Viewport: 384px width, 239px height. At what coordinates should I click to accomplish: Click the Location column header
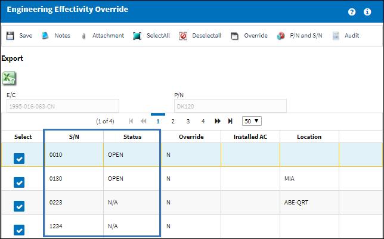click(x=309, y=137)
